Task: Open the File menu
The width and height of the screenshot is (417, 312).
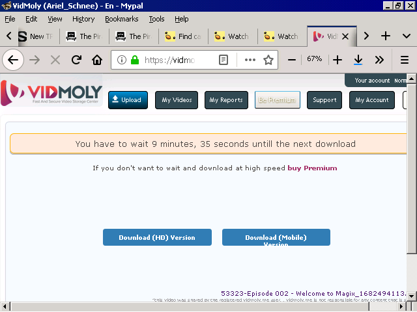Action: coord(10,19)
